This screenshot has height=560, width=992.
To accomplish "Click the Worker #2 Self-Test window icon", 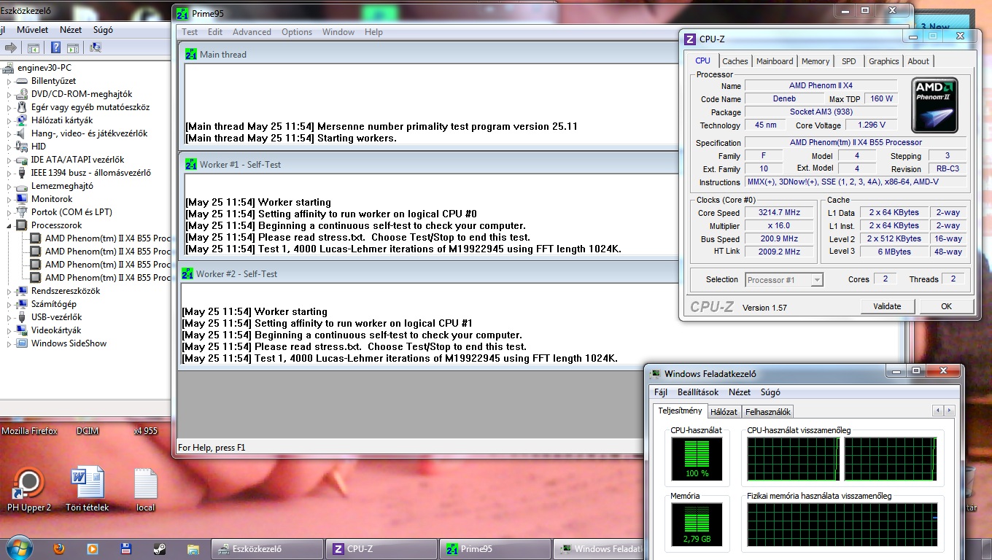I will (187, 273).
